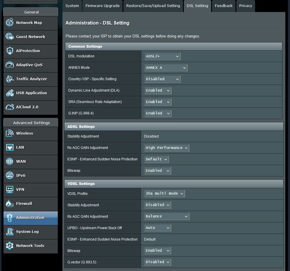Click the Network Map menu label
The width and height of the screenshot is (290, 271).
[x=29, y=23]
